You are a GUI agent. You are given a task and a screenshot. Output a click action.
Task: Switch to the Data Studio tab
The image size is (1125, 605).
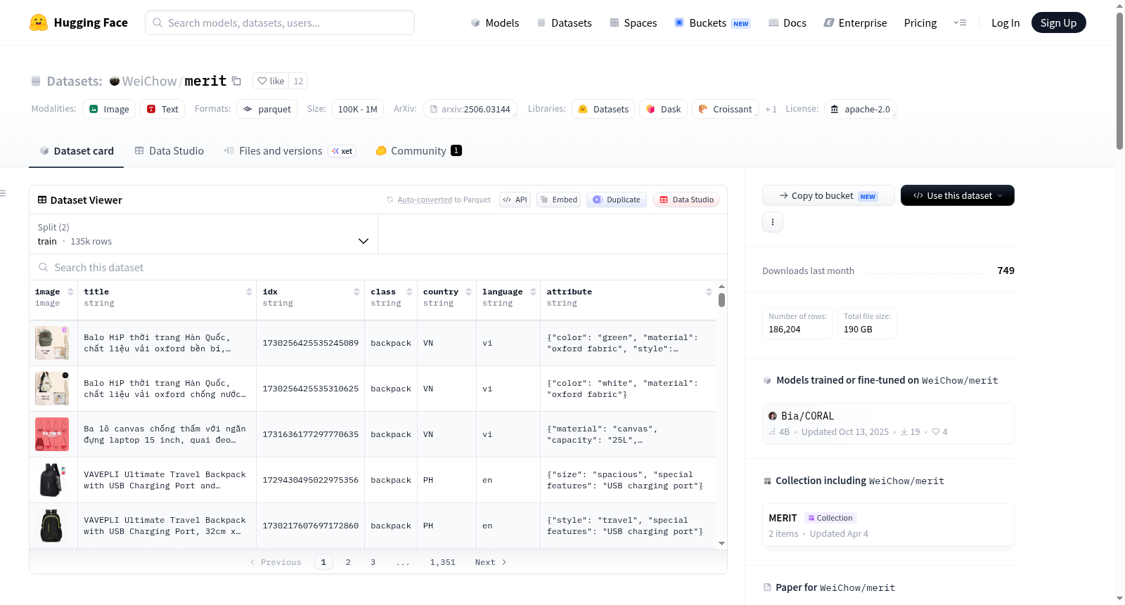click(x=169, y=151)
